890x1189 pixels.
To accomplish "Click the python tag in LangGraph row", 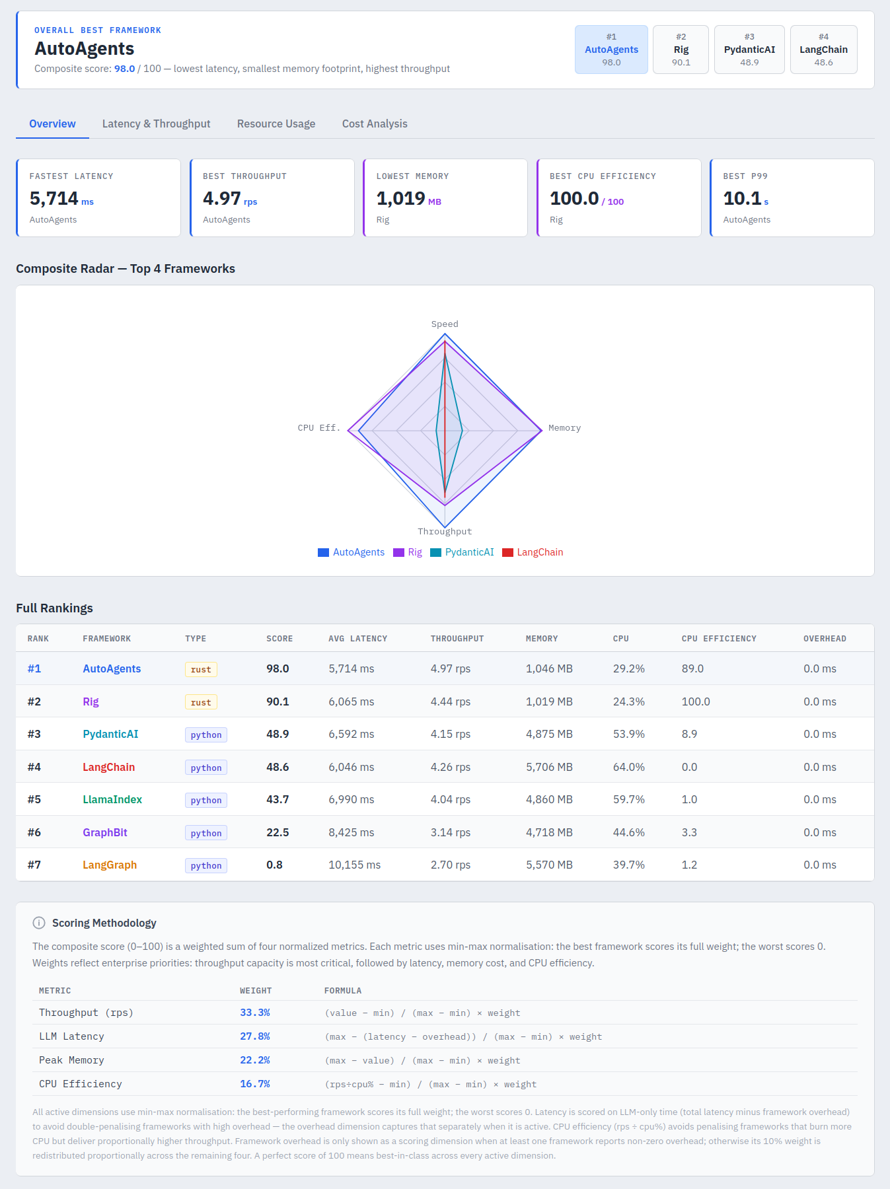I will 206,865.
